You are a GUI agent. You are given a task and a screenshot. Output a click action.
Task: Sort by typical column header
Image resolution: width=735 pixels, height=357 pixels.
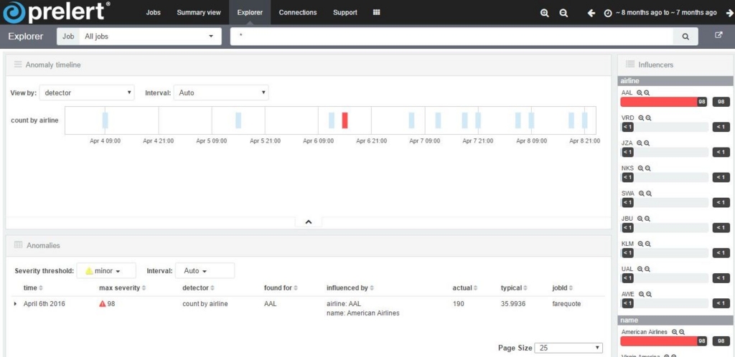tap(514, 287)
